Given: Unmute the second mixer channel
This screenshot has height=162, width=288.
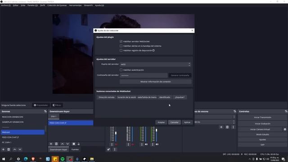Looking at the screenshot, I should [133, 144].
